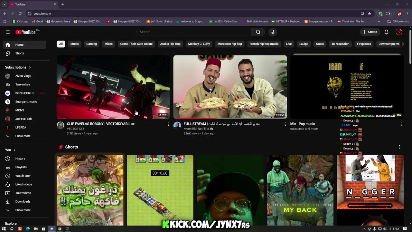Expand Show more under Subscriptions
Screen dimensions: 412x232
25,136
